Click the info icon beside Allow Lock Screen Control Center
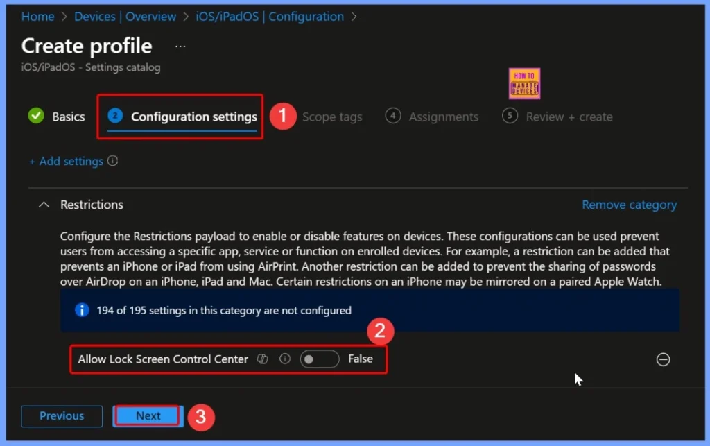This screenshot has width=710, height=446. tap(284, 359)
